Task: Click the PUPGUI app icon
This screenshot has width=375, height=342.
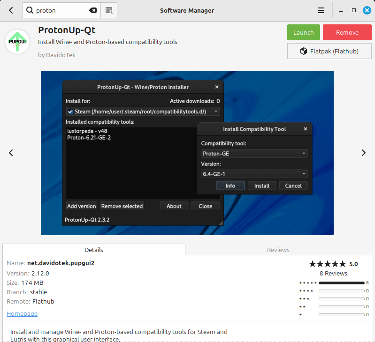Action: click(17, 42)
